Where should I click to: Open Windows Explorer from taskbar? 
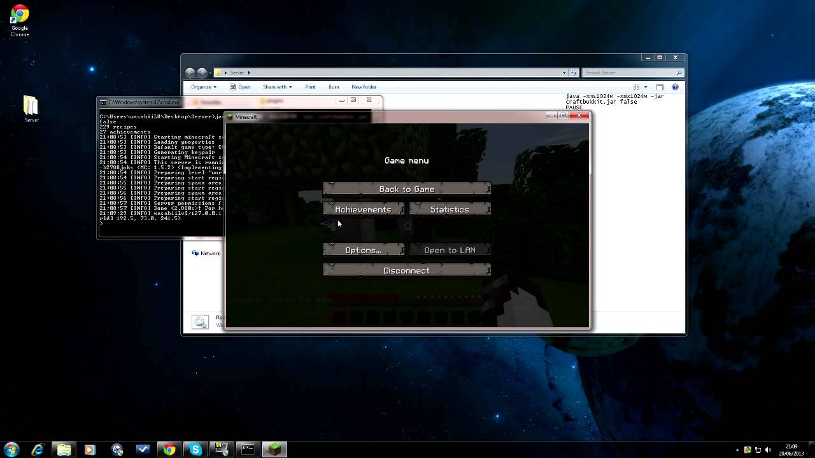click(x=64, y=450)
